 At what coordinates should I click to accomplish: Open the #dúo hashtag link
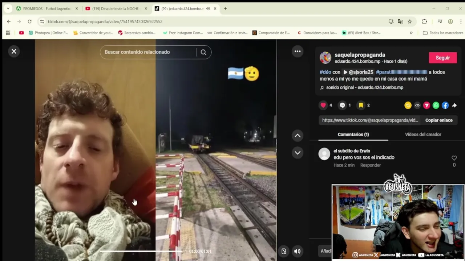tap(325, 72)
